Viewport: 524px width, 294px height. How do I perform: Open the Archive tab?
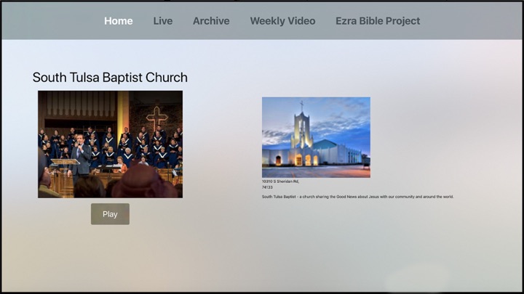pos(211,21)
